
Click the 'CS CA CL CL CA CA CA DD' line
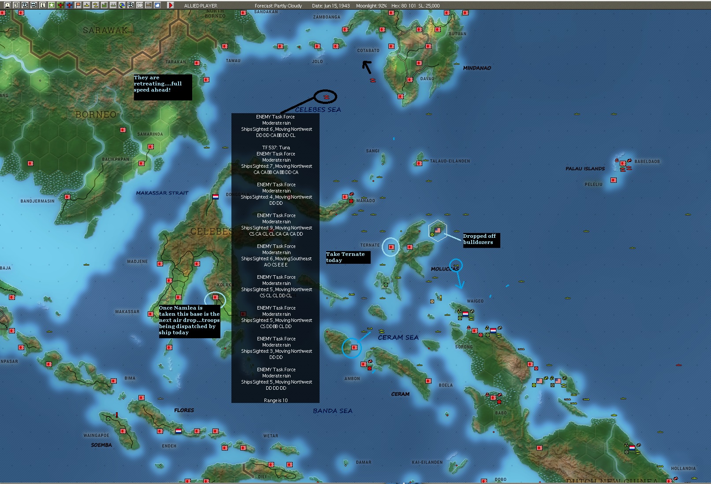pyautogui.click(x=276, y=234)
